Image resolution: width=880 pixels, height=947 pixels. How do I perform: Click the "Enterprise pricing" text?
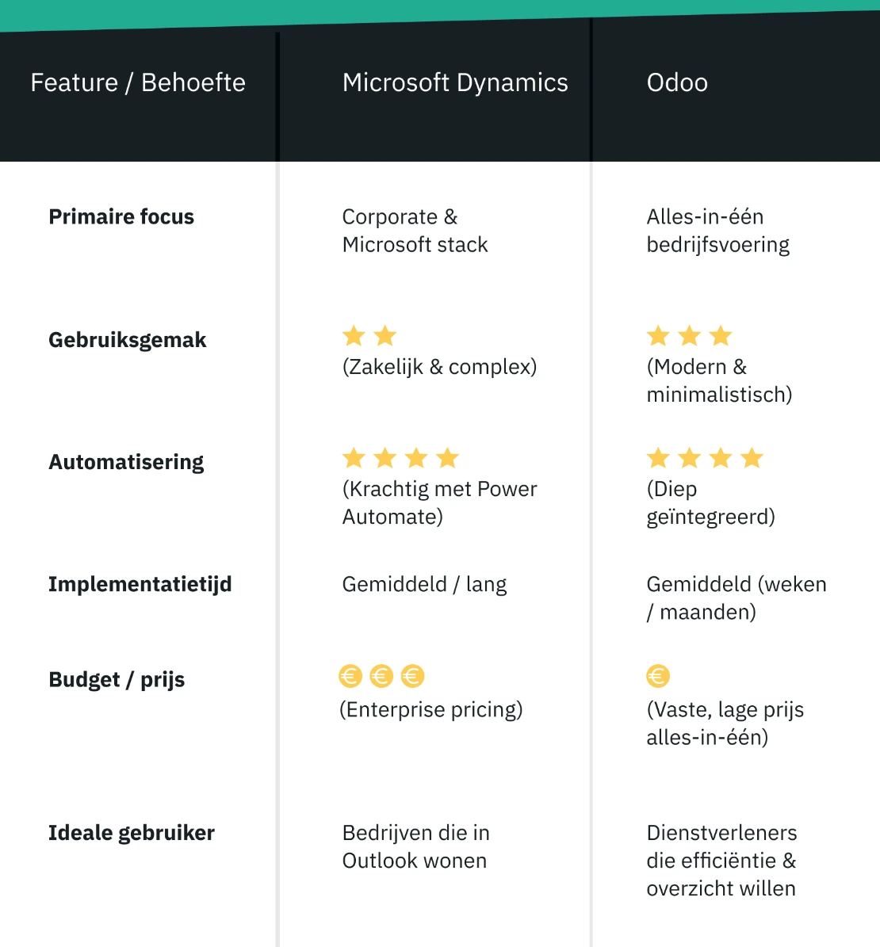431,709
